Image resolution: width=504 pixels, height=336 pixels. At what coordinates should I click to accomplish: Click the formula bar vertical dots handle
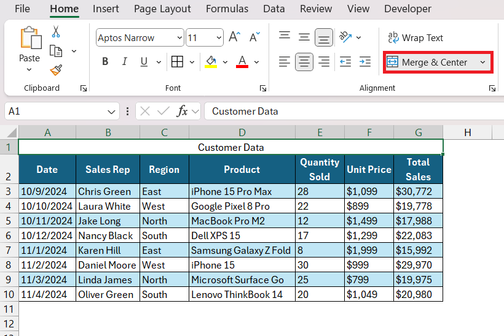coord(128,111)
